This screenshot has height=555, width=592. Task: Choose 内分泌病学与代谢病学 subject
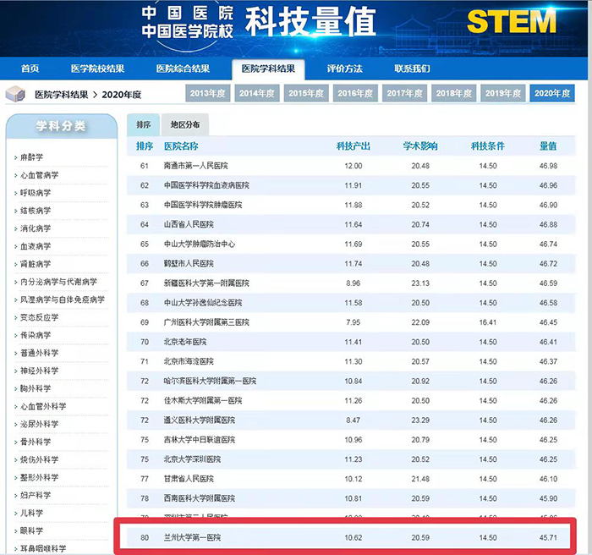(58, 282)
